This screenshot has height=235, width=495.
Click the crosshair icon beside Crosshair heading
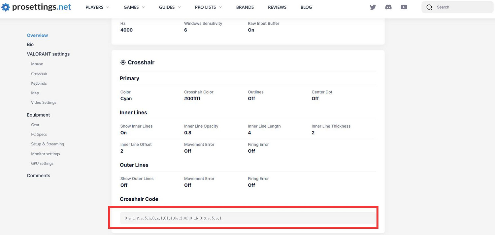click(123, 62)
